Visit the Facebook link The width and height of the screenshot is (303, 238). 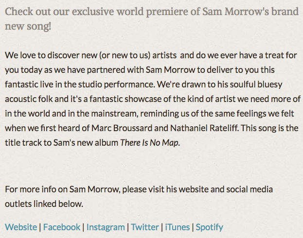pyautogui.click(x=62, y=227)
